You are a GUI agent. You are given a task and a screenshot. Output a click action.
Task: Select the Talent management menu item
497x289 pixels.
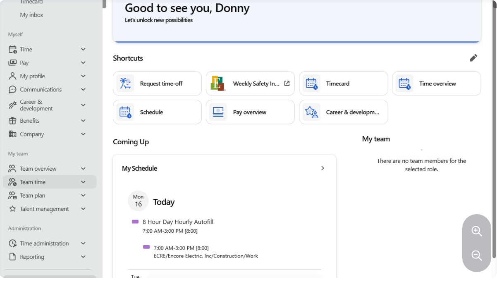pyautogui.click(x=50, y=209)
